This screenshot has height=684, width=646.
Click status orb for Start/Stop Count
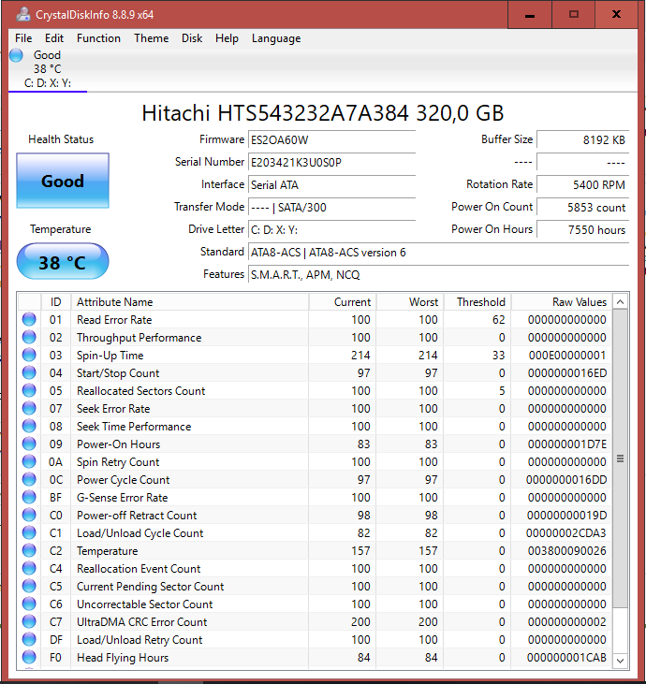pyautogui.click(x=29, y=373)
